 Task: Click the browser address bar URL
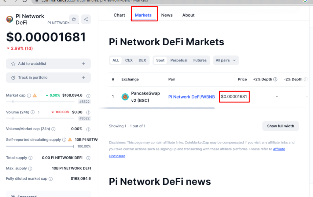[x=95, y=1]
